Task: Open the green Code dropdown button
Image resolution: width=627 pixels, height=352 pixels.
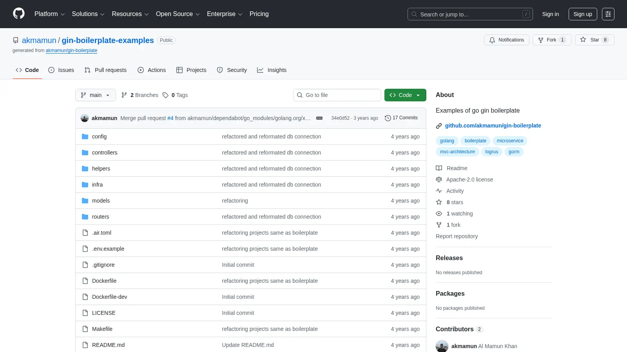Action: 405,95
